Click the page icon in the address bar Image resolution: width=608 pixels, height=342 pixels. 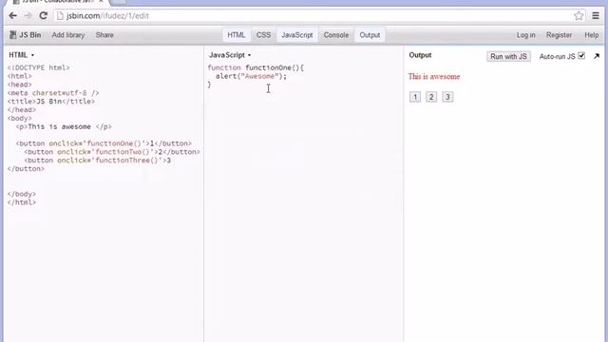60,16
